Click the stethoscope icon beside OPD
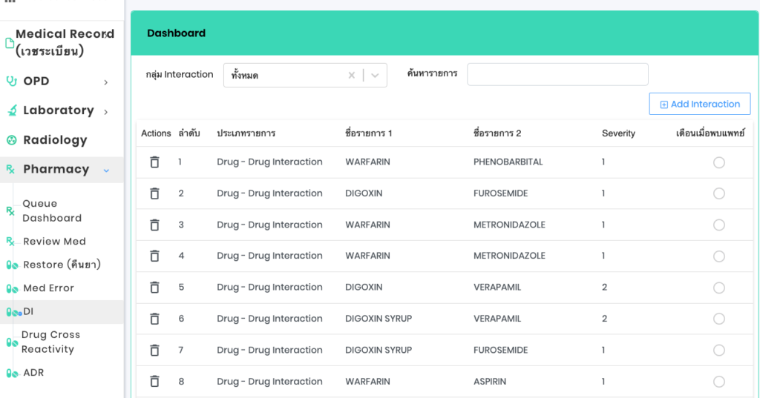This screenshot has height=398, width=760. [11, 82]
